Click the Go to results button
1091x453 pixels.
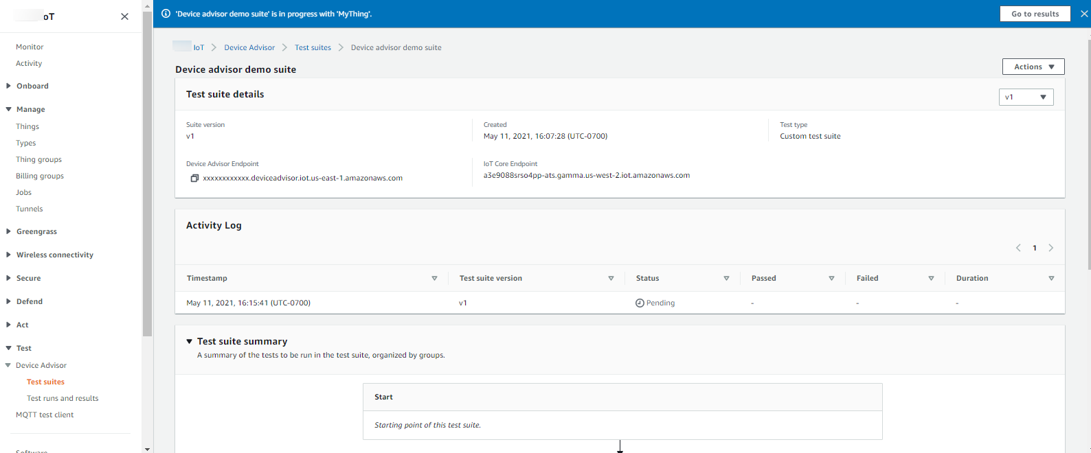coord(1035,14)
